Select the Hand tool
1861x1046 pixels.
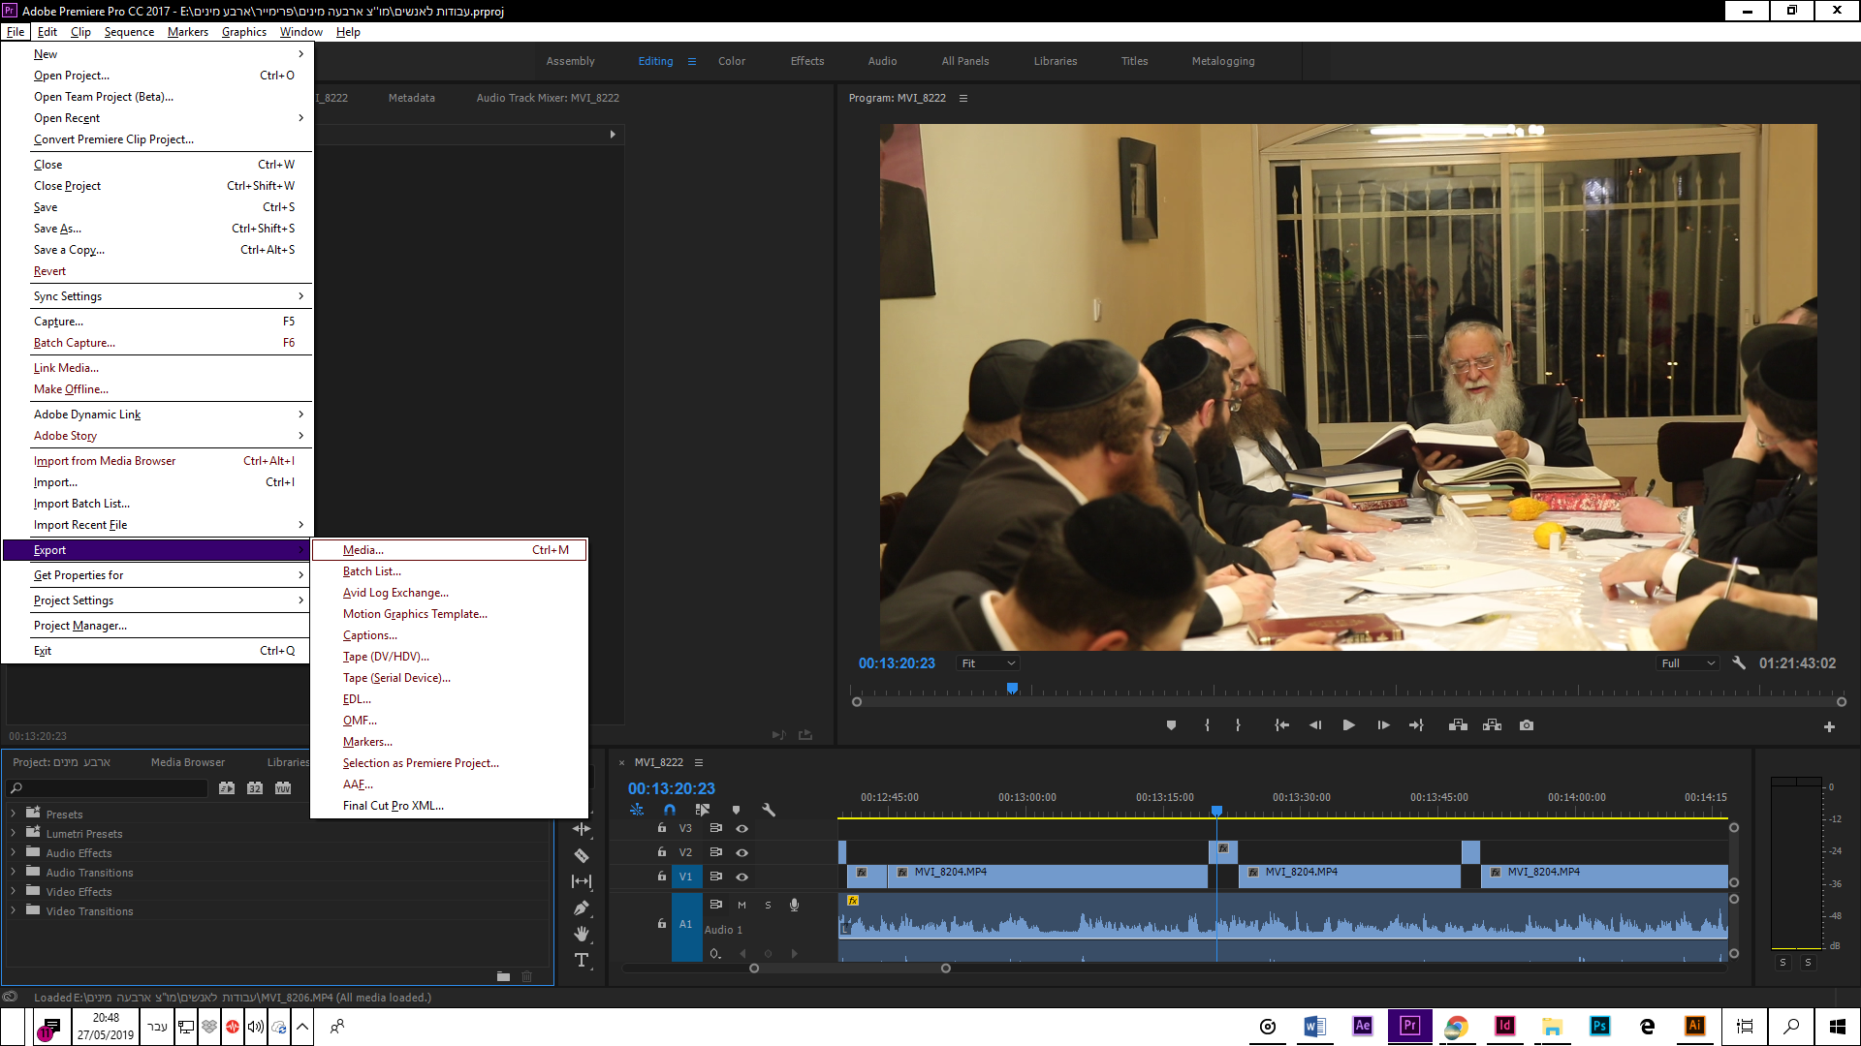click(582, 934)
